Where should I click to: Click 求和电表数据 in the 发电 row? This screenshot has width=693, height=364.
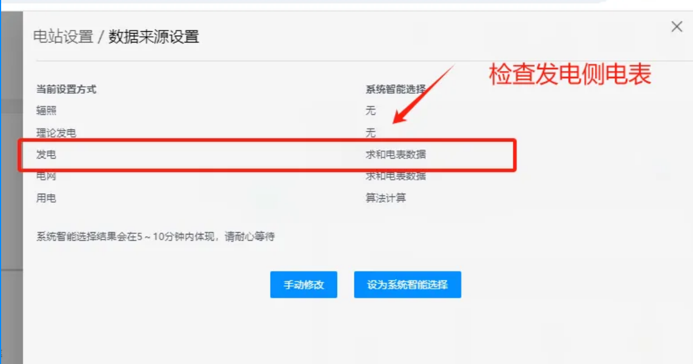396,155
